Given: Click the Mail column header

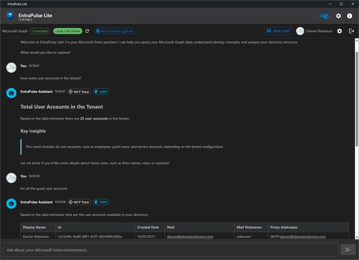Looking at the screenshot, I should pyautogui.click(x=199, y=227).
